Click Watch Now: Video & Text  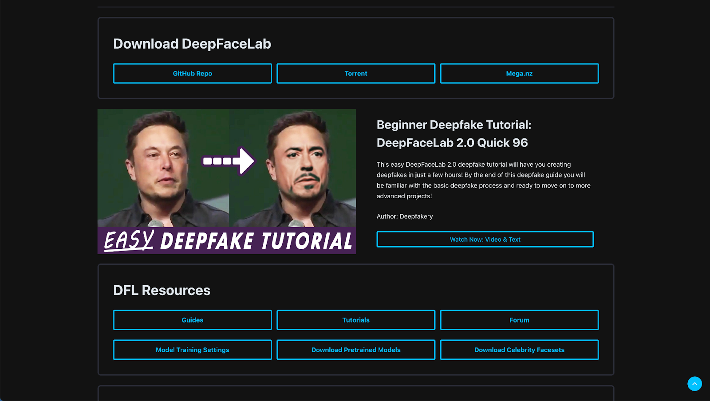[x=485, y=239]
